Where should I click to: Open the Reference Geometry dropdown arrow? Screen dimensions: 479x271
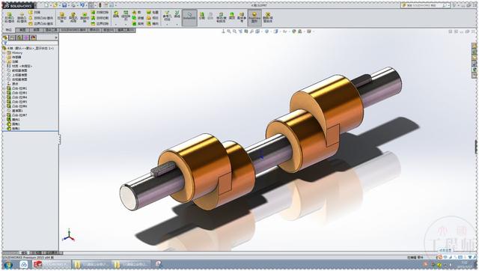point(167,24)
